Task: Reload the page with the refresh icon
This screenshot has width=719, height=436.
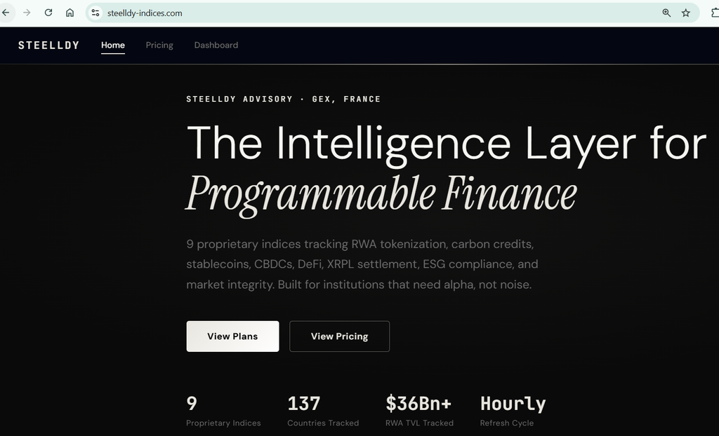Action: click(48, 13)
